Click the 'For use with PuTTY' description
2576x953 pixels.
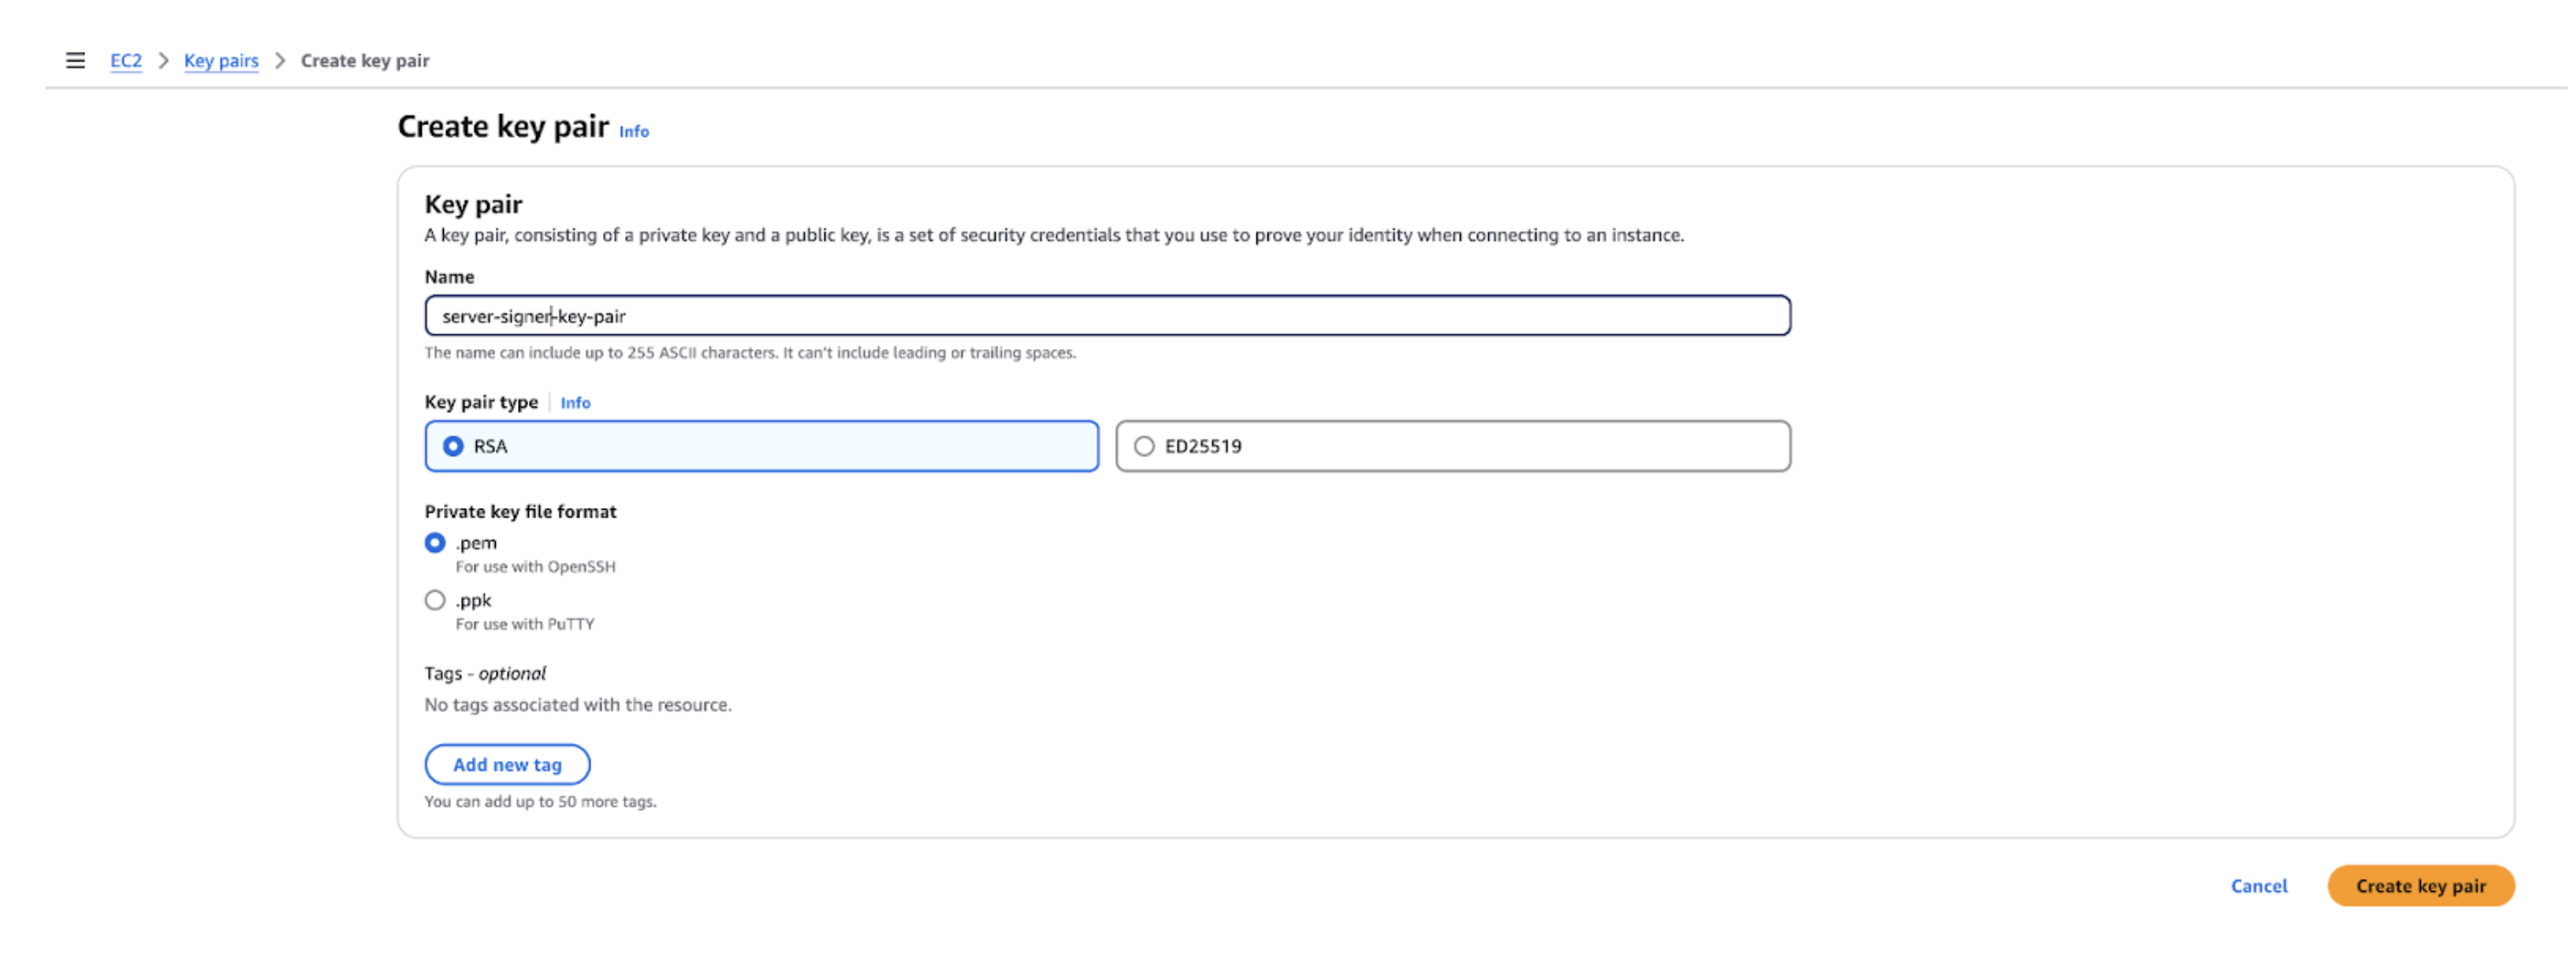[x=525, y=625]
